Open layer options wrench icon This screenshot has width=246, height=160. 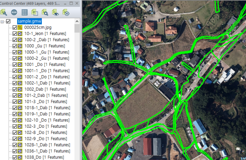[x=4, y=13]
